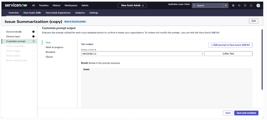Expand the search options dropdown arrow
267x120 pixels.
226,5
